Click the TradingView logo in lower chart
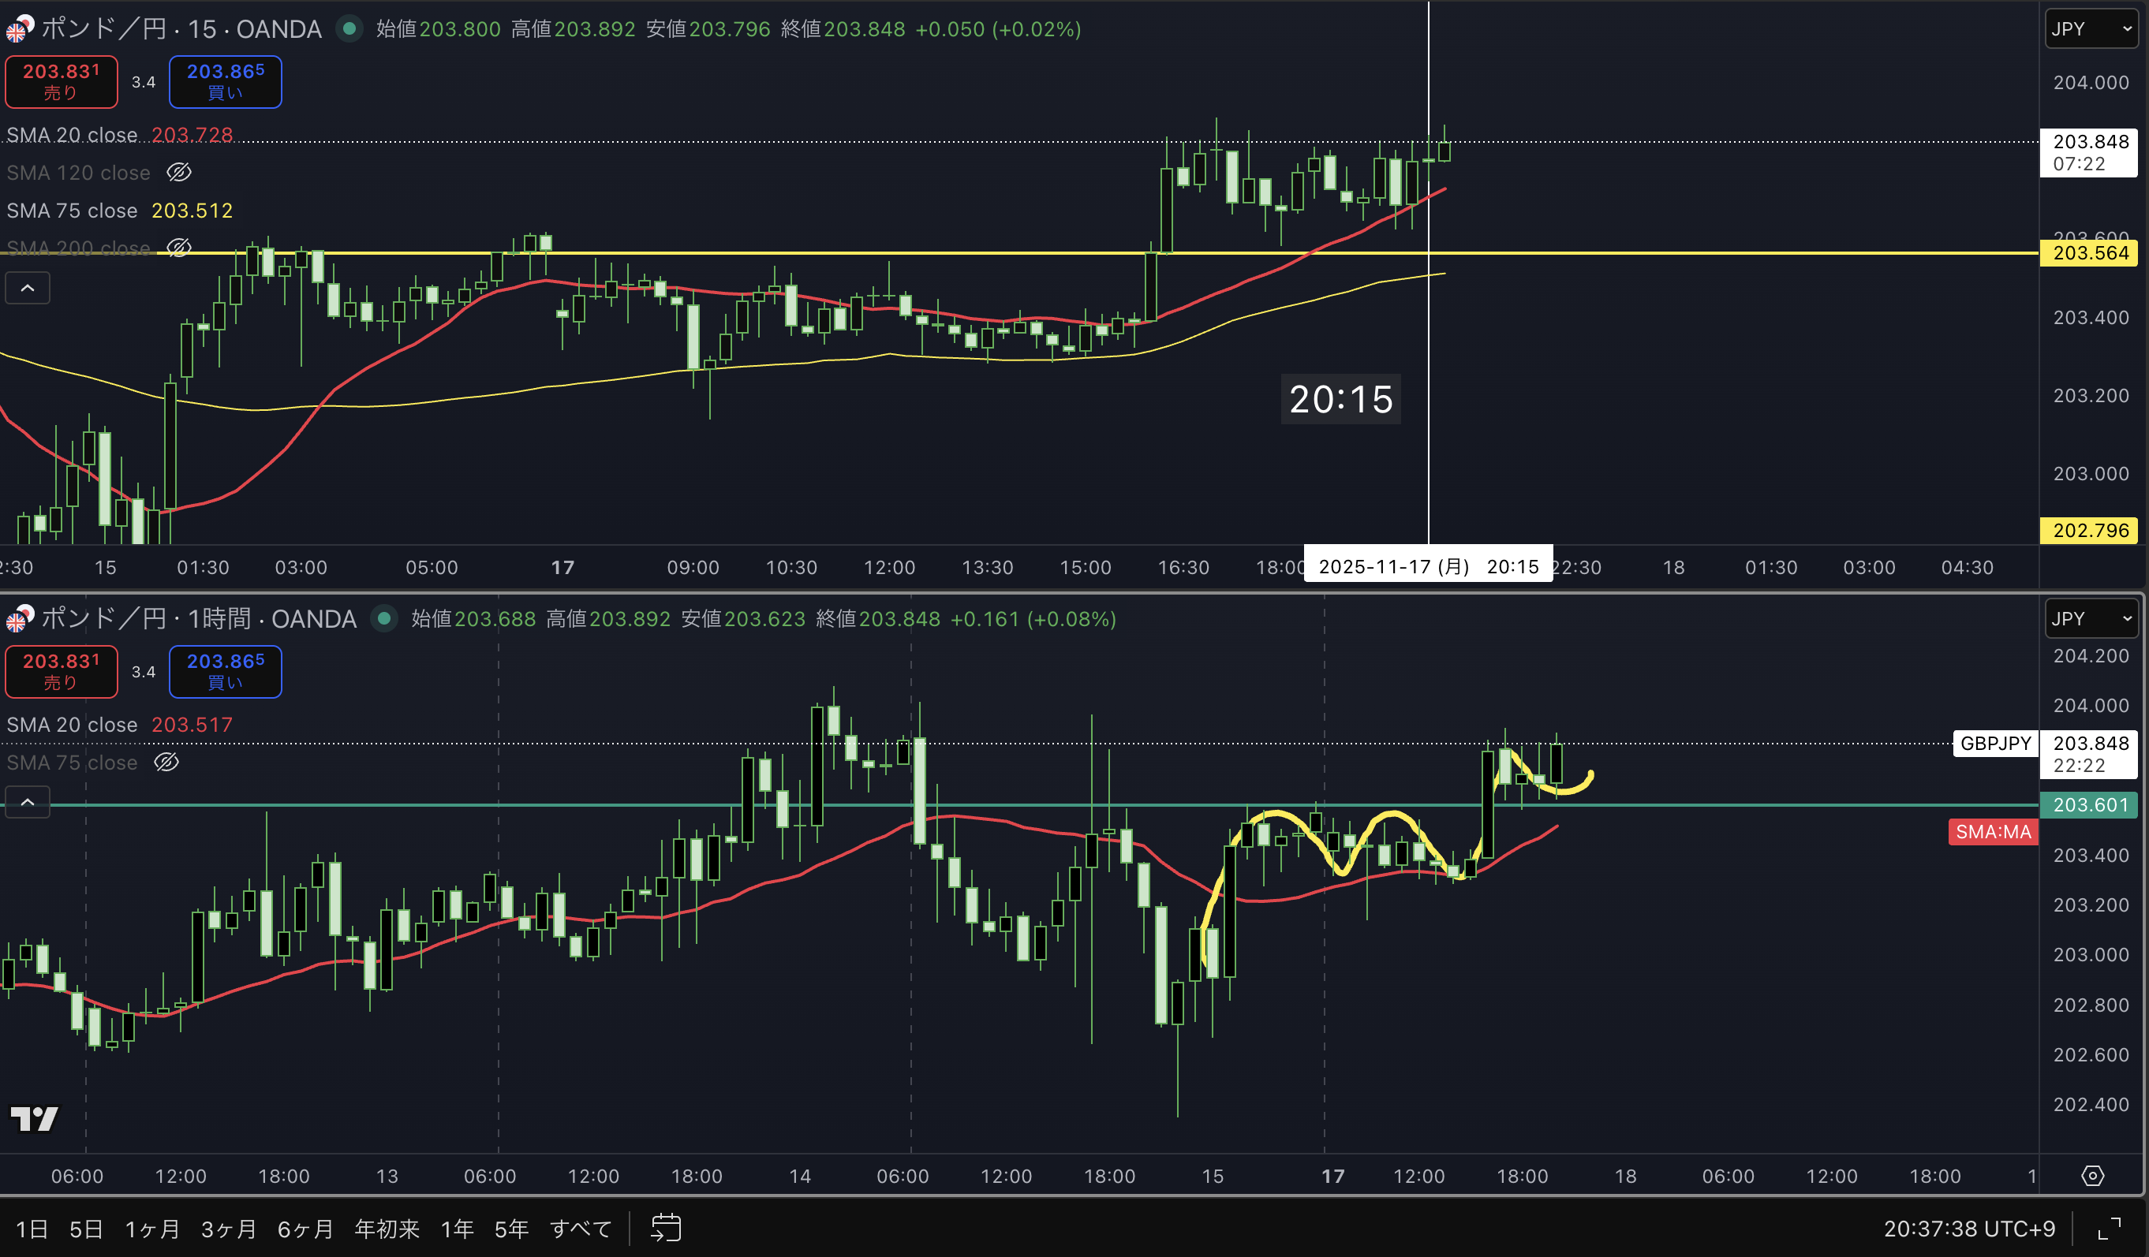This screenshot has width=2149, height=1257. [x=34, y=1118]
